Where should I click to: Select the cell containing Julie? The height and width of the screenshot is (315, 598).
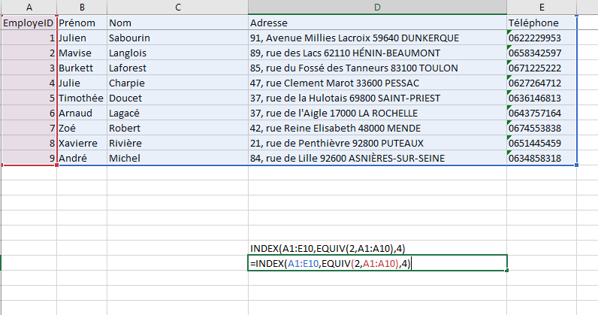click(x=82, y=83)
